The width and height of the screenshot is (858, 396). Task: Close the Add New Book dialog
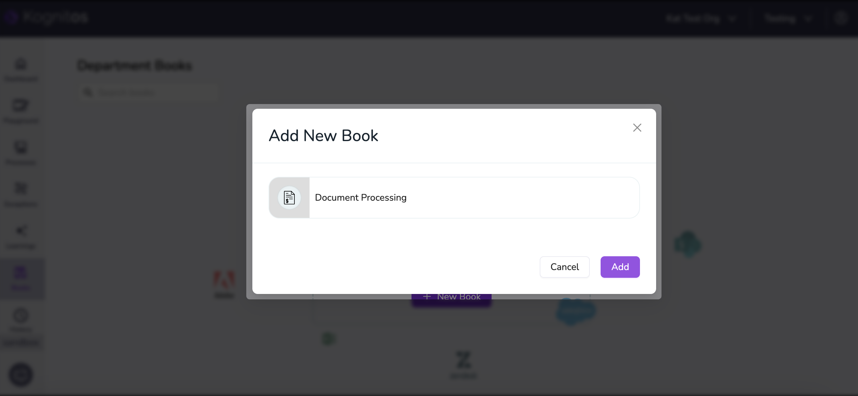[x=637, y=128]
